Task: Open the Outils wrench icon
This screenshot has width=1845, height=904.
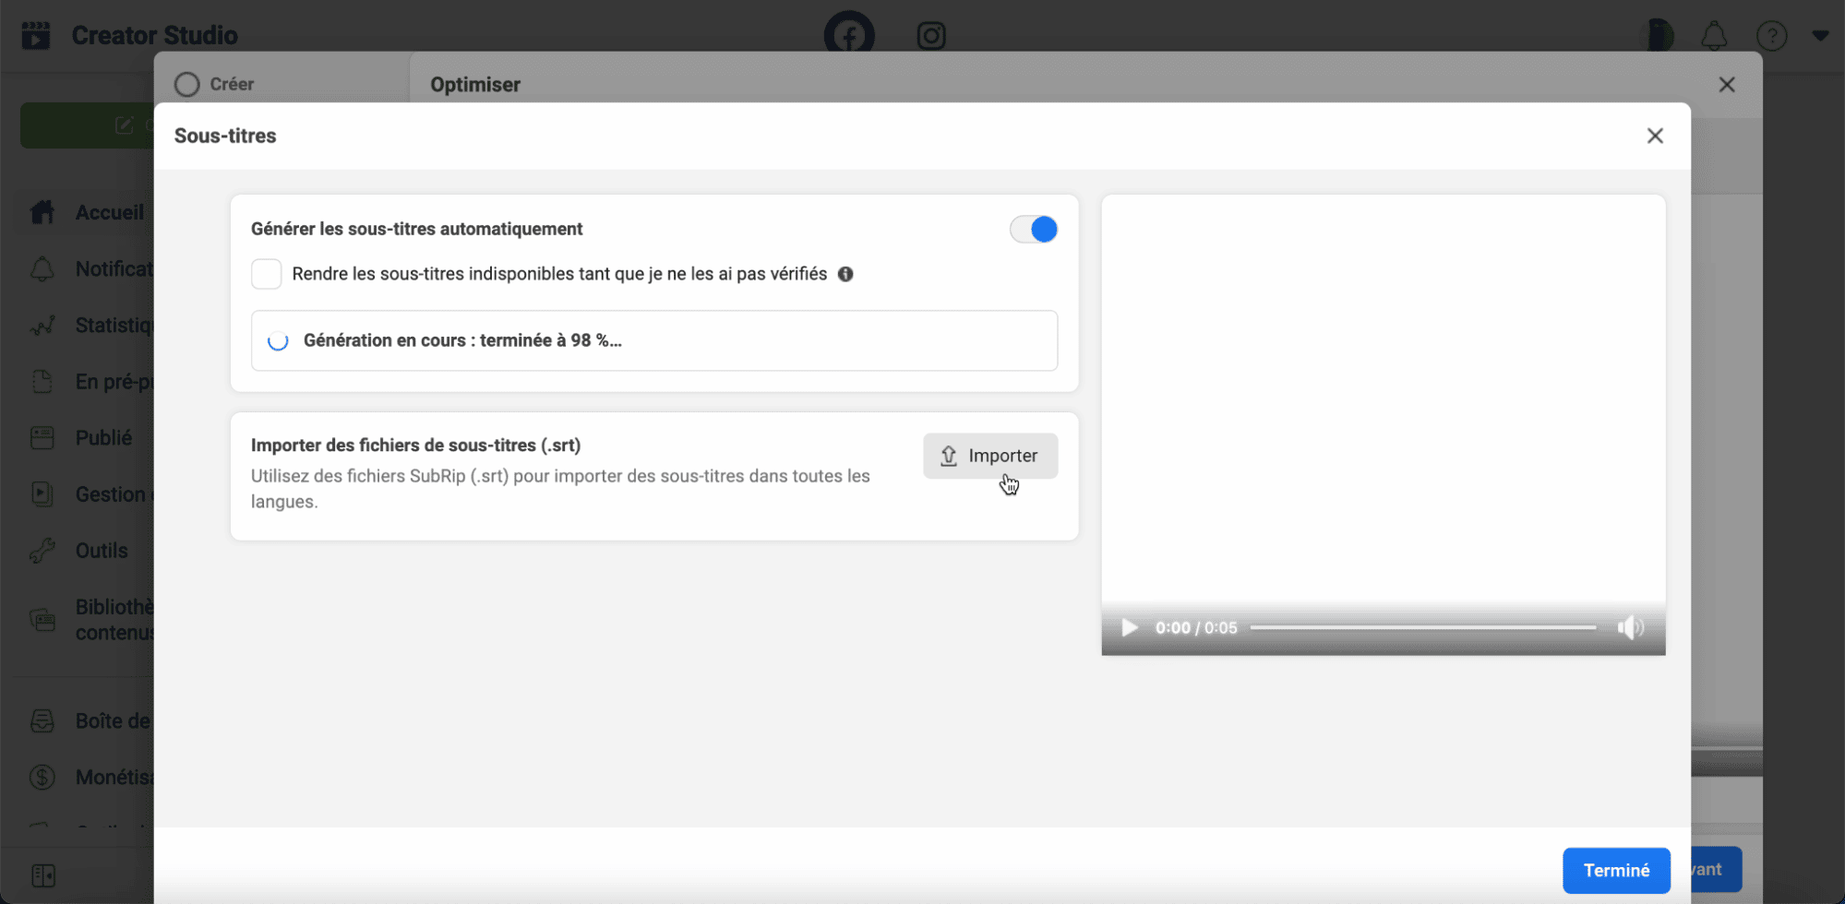Action: pyautogui.click(x=42, y=551)
